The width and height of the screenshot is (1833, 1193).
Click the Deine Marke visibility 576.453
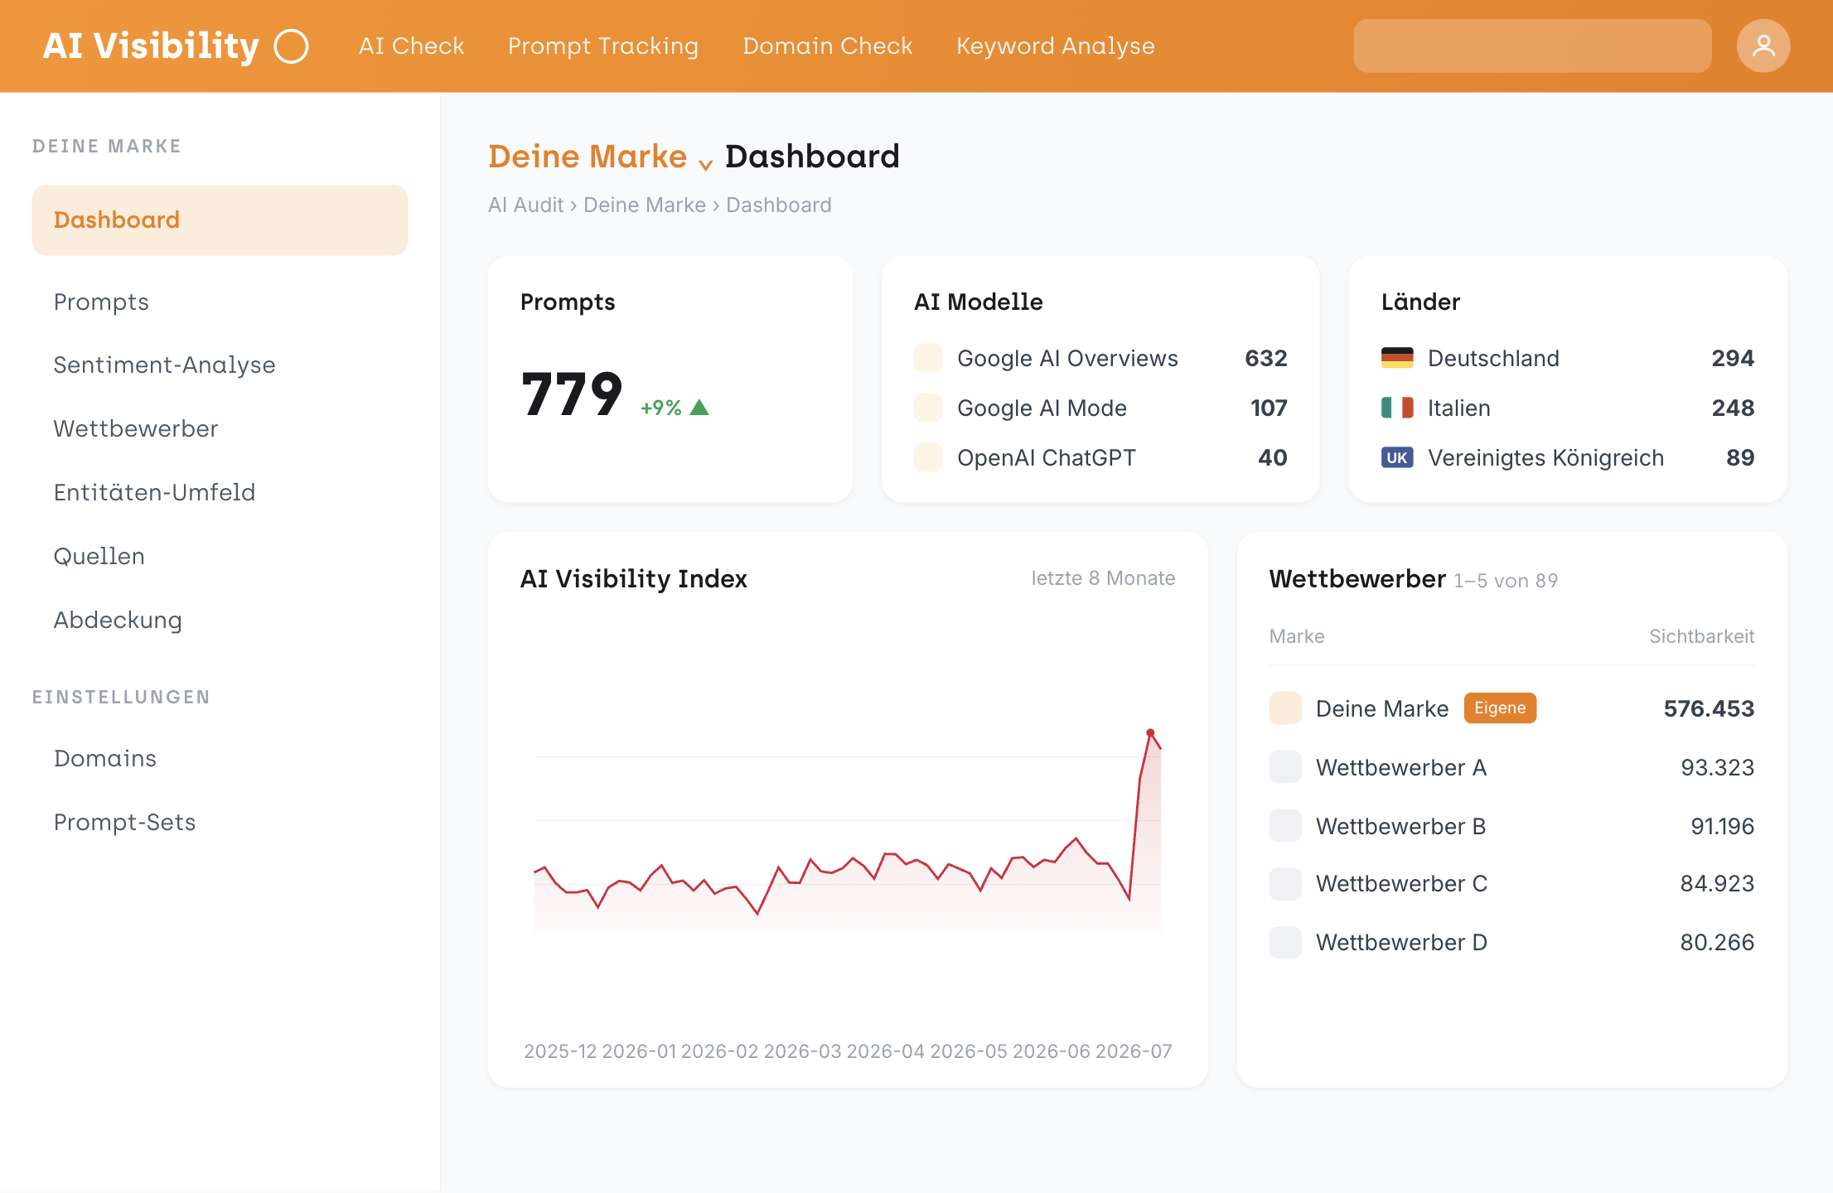pyautogui.click(x=1709, y=708)
